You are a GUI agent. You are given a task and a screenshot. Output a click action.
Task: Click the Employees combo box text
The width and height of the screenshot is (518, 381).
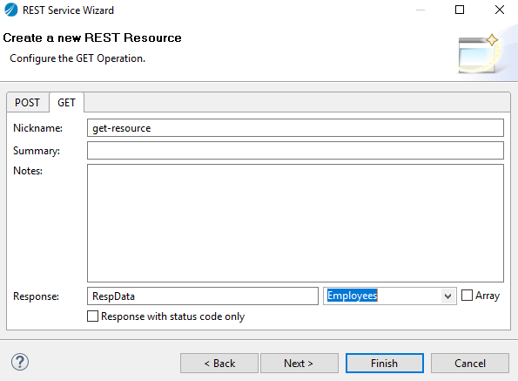353,296
